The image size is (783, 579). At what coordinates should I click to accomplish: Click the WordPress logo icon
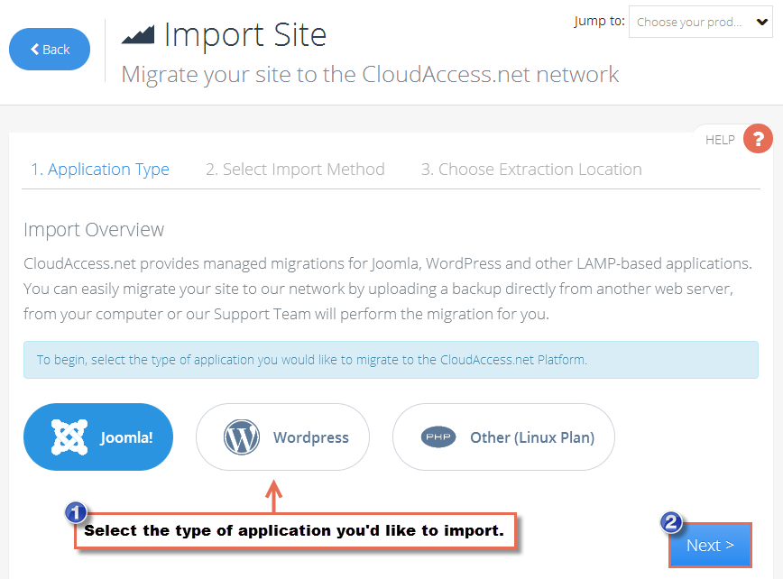coord(242,437)
